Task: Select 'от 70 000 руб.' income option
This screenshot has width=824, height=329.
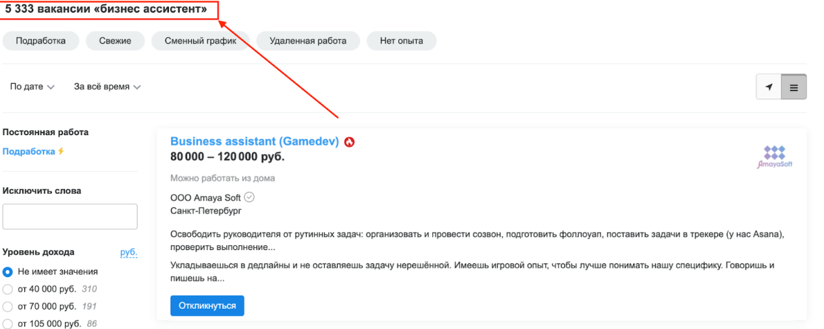Action: click(x=8, y=307)
